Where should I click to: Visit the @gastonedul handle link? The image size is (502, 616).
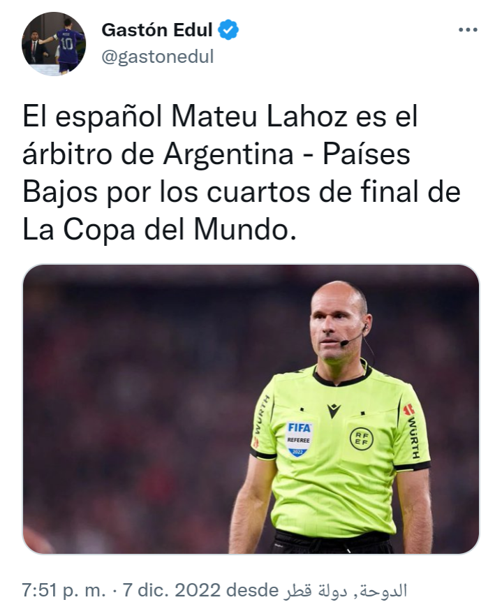click(158, 57)
